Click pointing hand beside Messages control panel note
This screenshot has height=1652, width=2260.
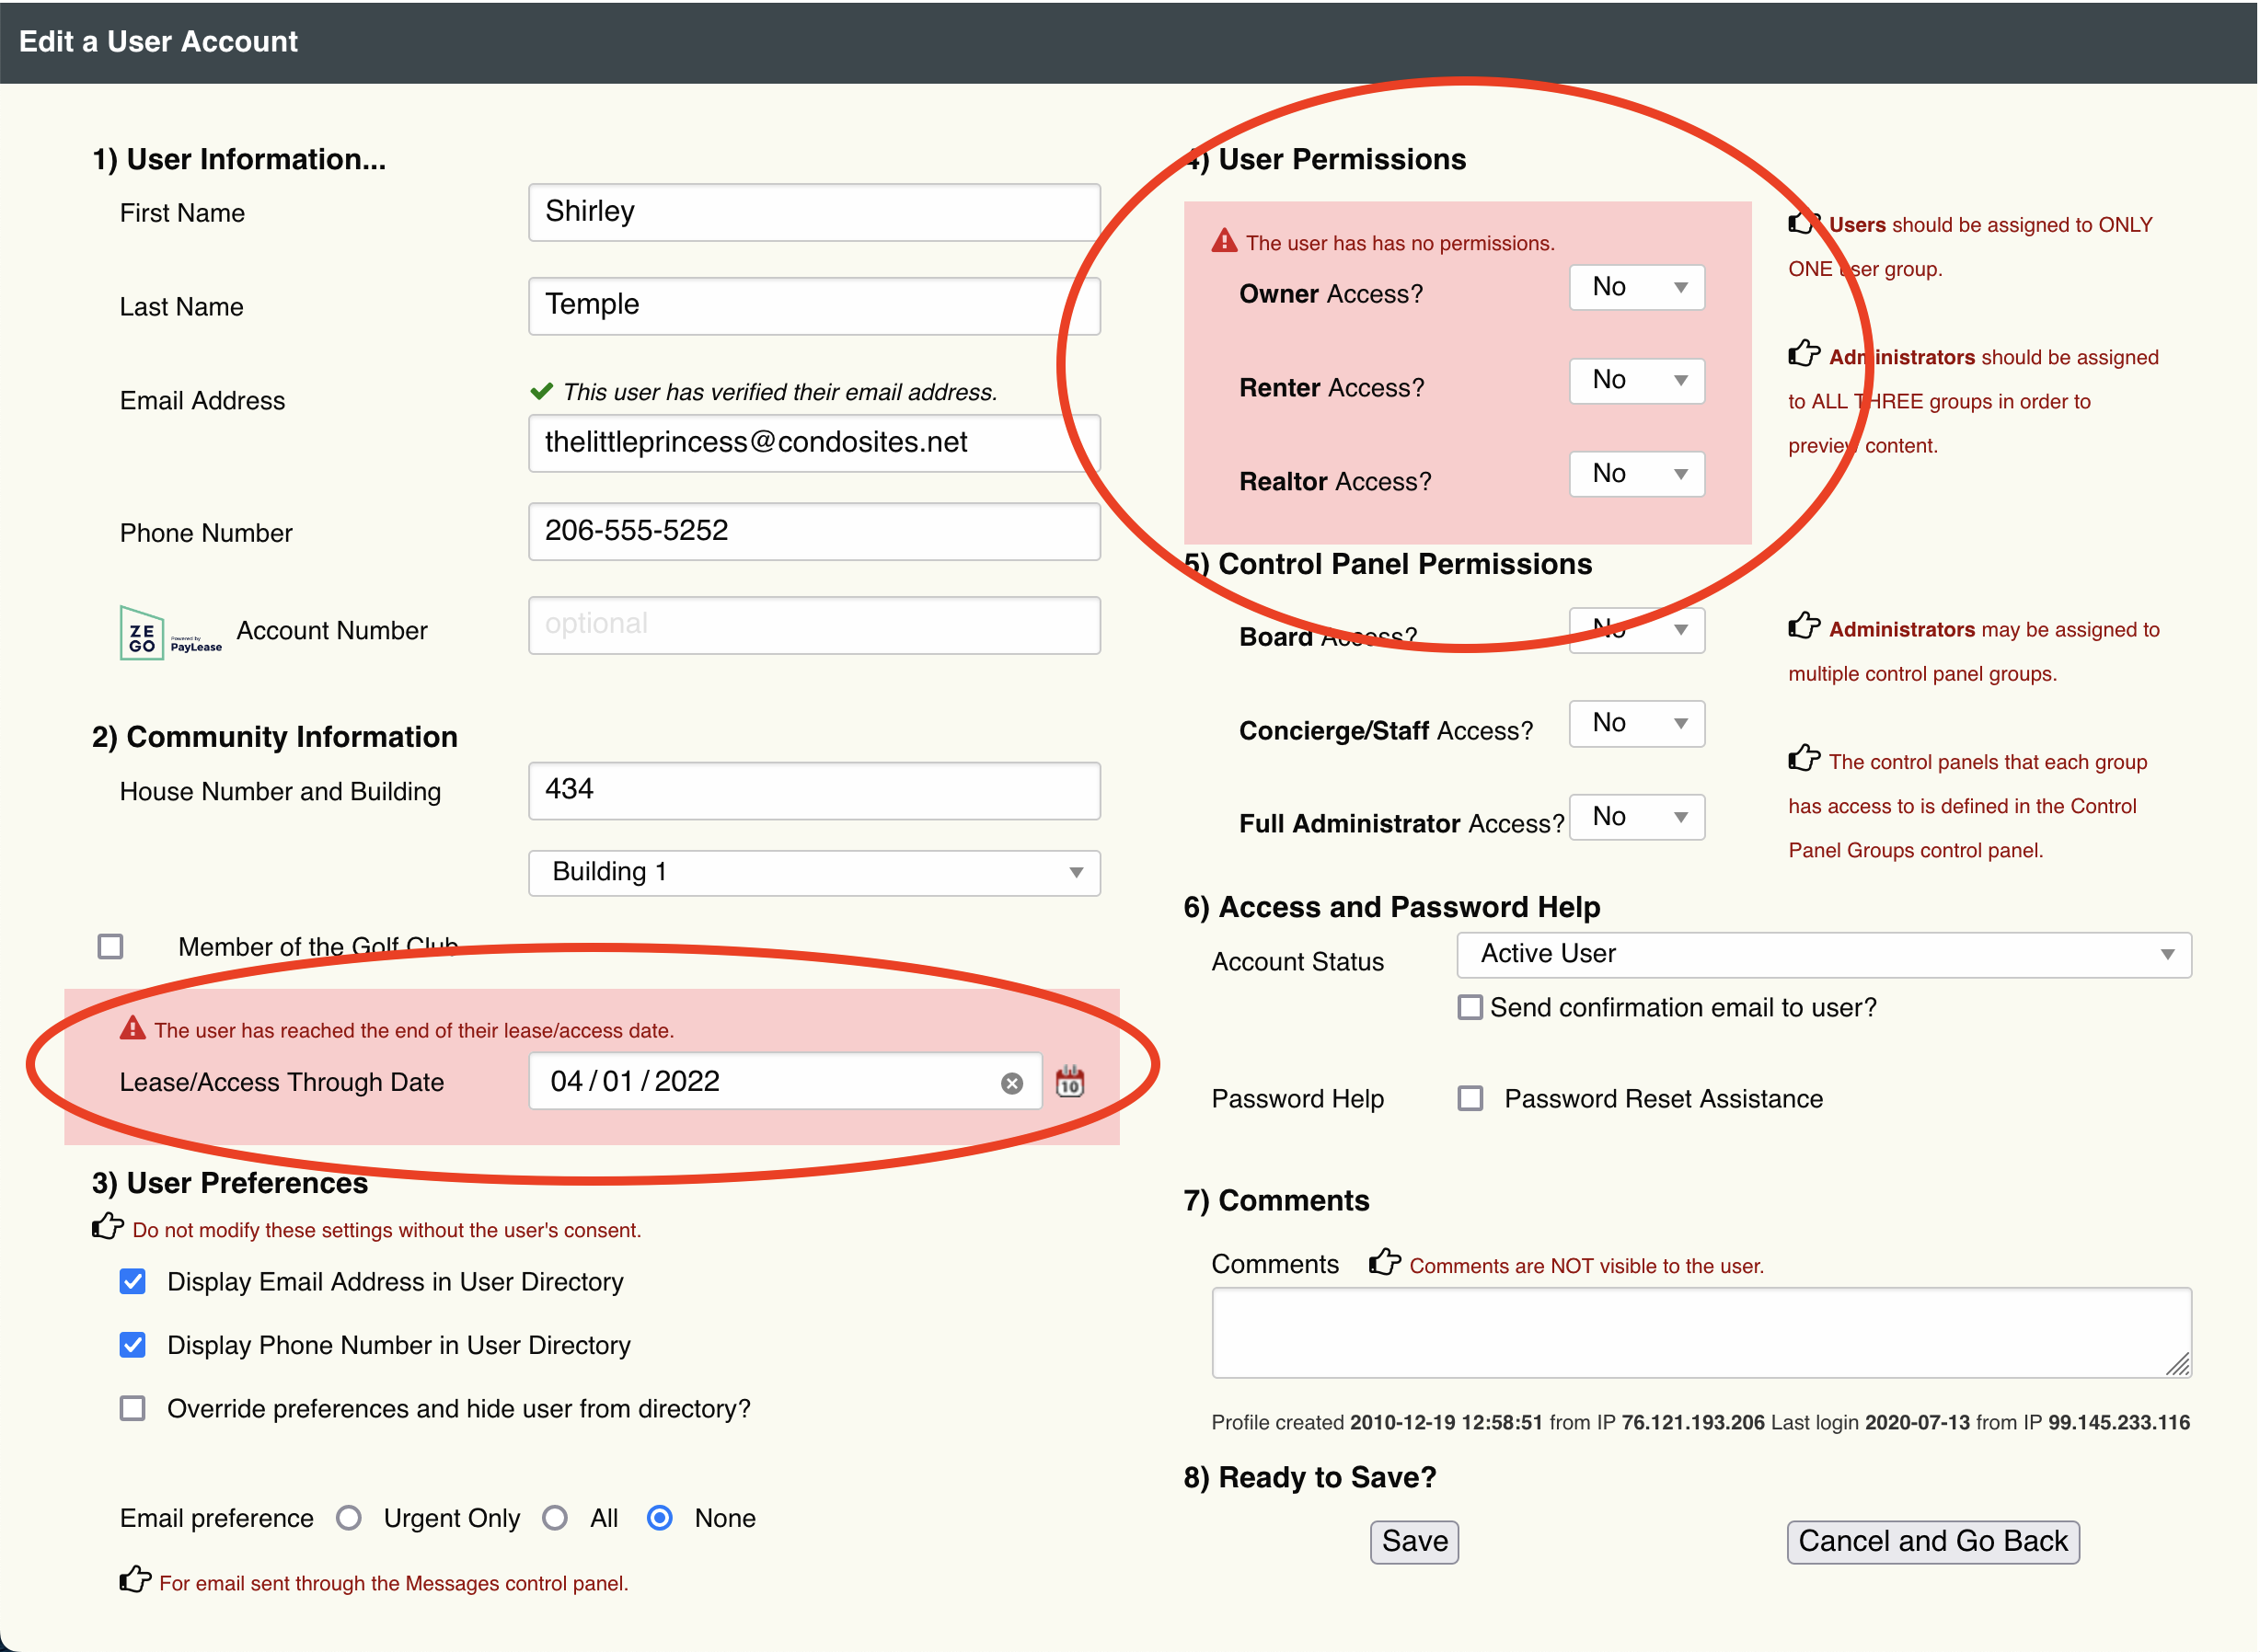click(x=134, y=1581)
